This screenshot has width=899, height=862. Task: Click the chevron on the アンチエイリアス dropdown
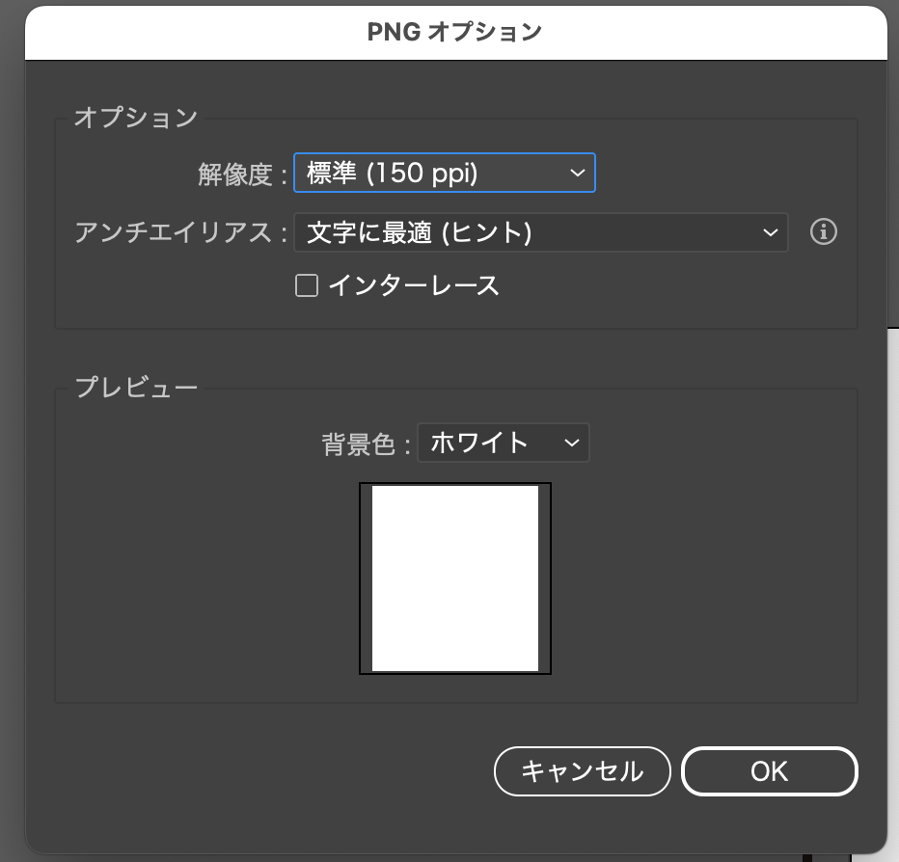pos(769,232)
